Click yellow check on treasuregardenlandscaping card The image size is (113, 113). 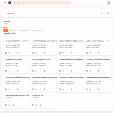pyautogui.click(x=94, y=89)
